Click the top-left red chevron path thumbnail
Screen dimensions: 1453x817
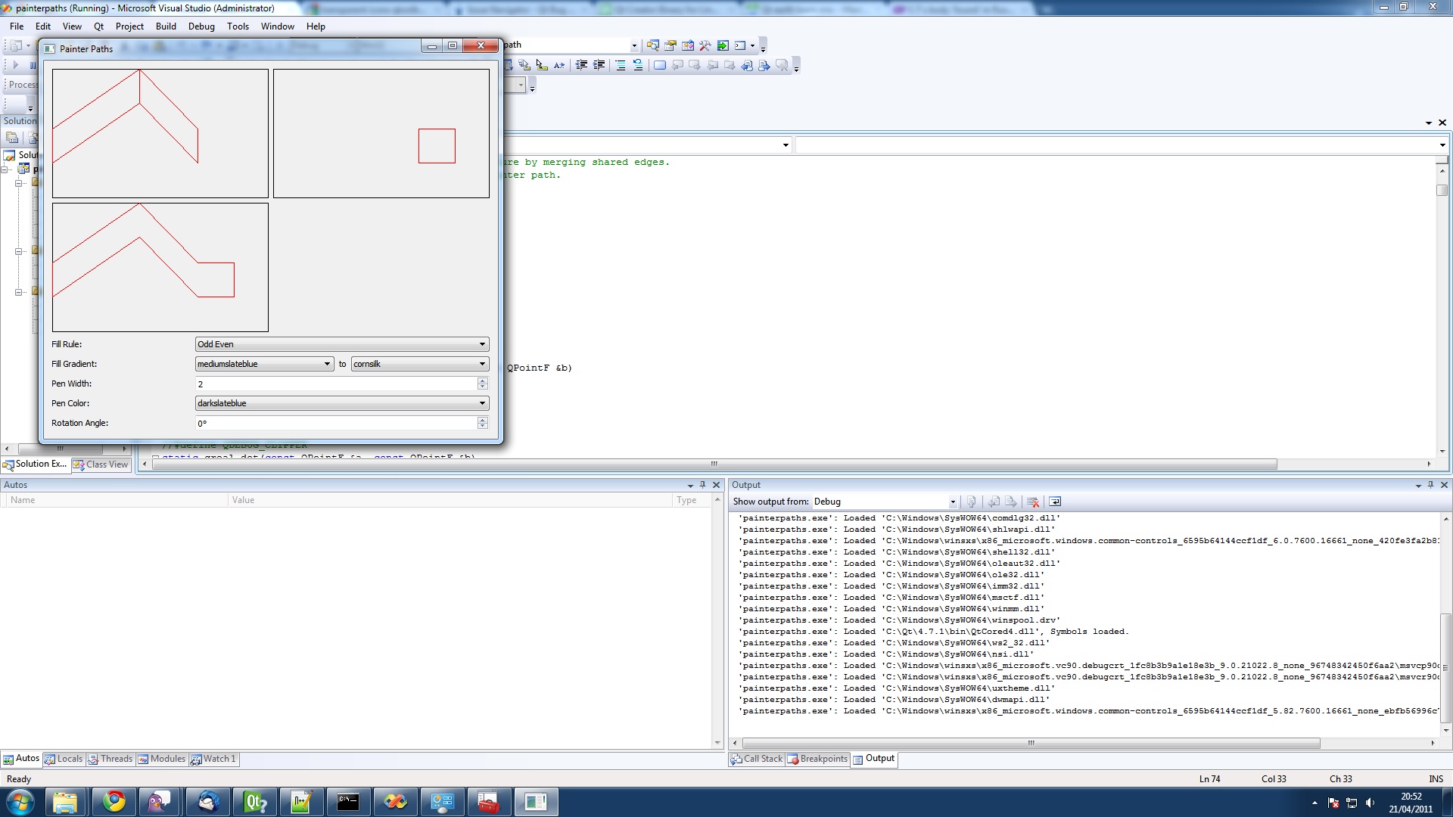click(160, 133)
